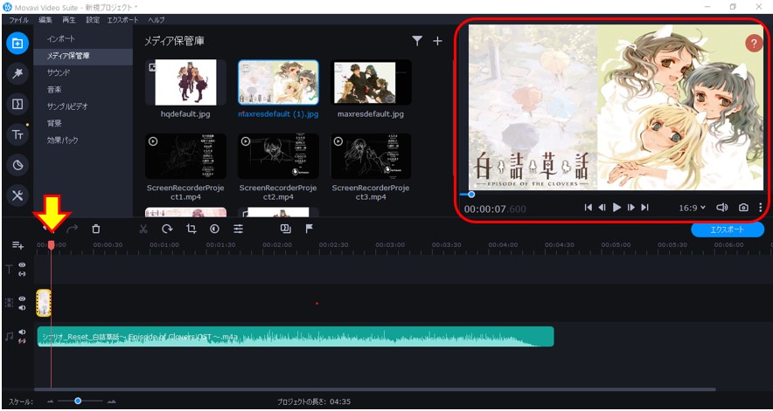Zoom out timeline with small mountain icon
Viewport: 773px width, 411px height.
click(x=51, y=401)
